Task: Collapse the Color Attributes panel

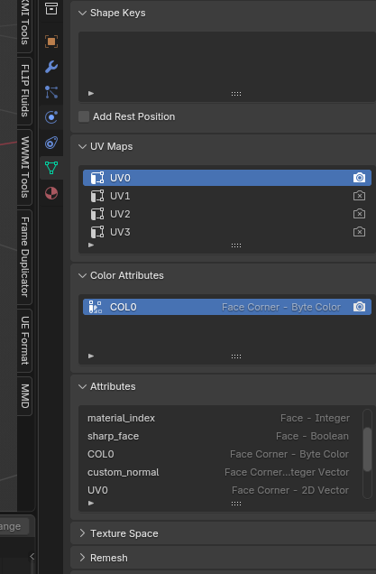Action: point(83,275)
